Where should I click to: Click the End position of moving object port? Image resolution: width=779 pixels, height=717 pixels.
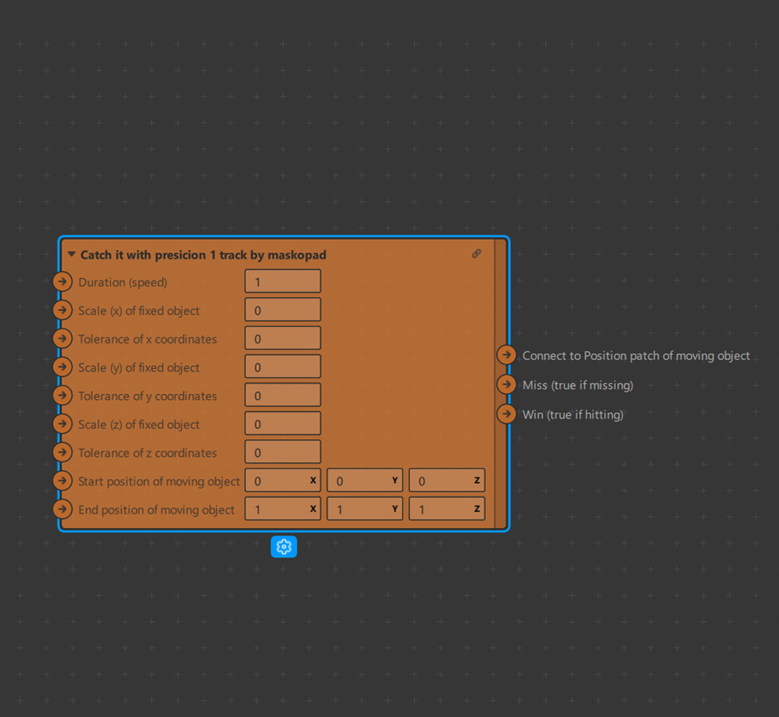[x=63, y=509]
